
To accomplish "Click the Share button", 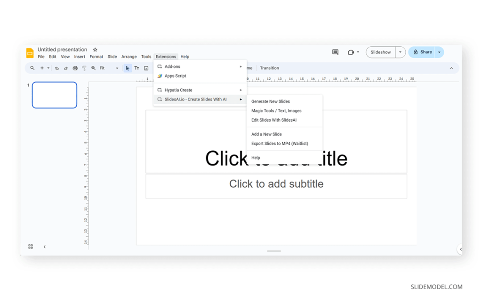I will coord(423,52).
